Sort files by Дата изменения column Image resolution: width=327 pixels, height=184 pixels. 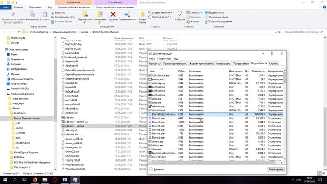(x=124, y=38)
